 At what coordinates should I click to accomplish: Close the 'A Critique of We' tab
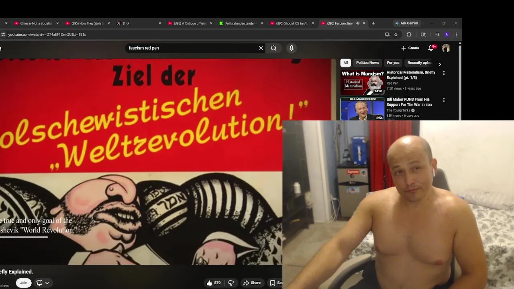pos(211,23)
